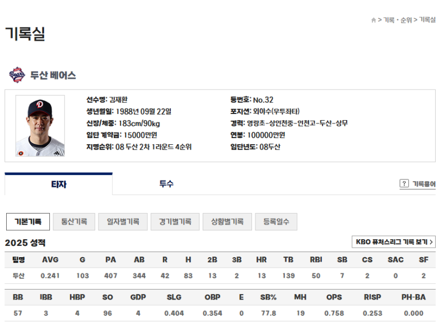Click the RBI column header

point(316,260)
